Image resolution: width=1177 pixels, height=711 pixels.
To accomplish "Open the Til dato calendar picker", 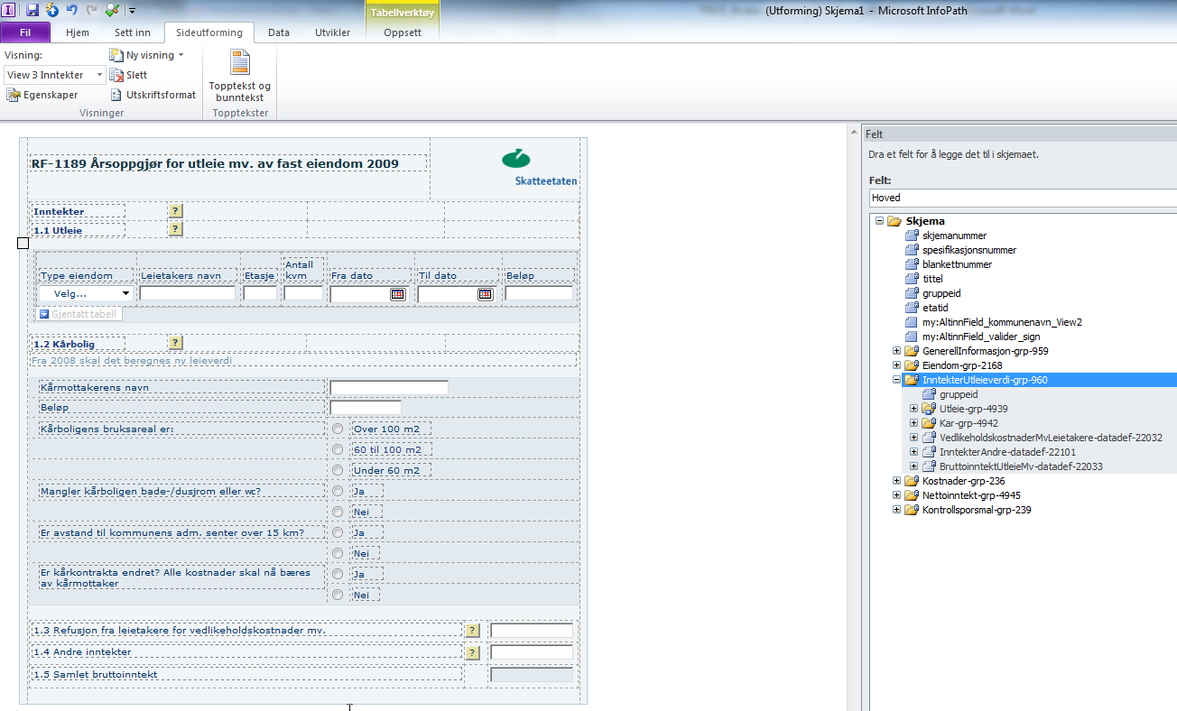I will coord(485,293).
